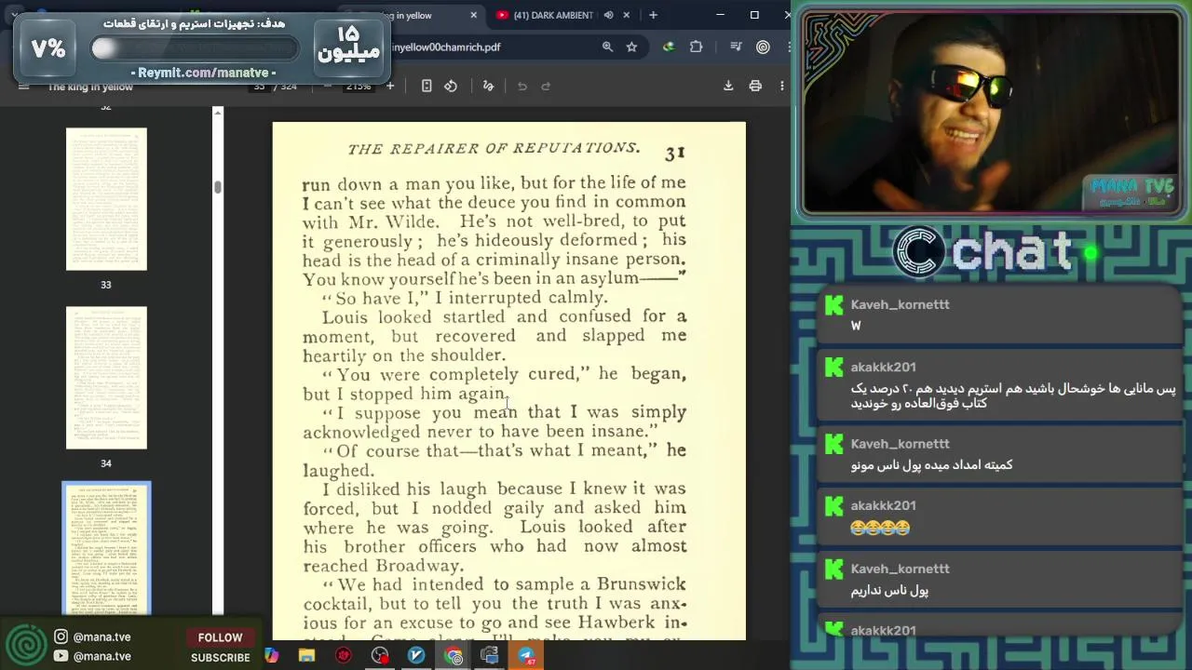Open the Extensions puzzle icon
Image resolution: width=1192 pixels, height=670 pixels.
[x=696, y=47]
